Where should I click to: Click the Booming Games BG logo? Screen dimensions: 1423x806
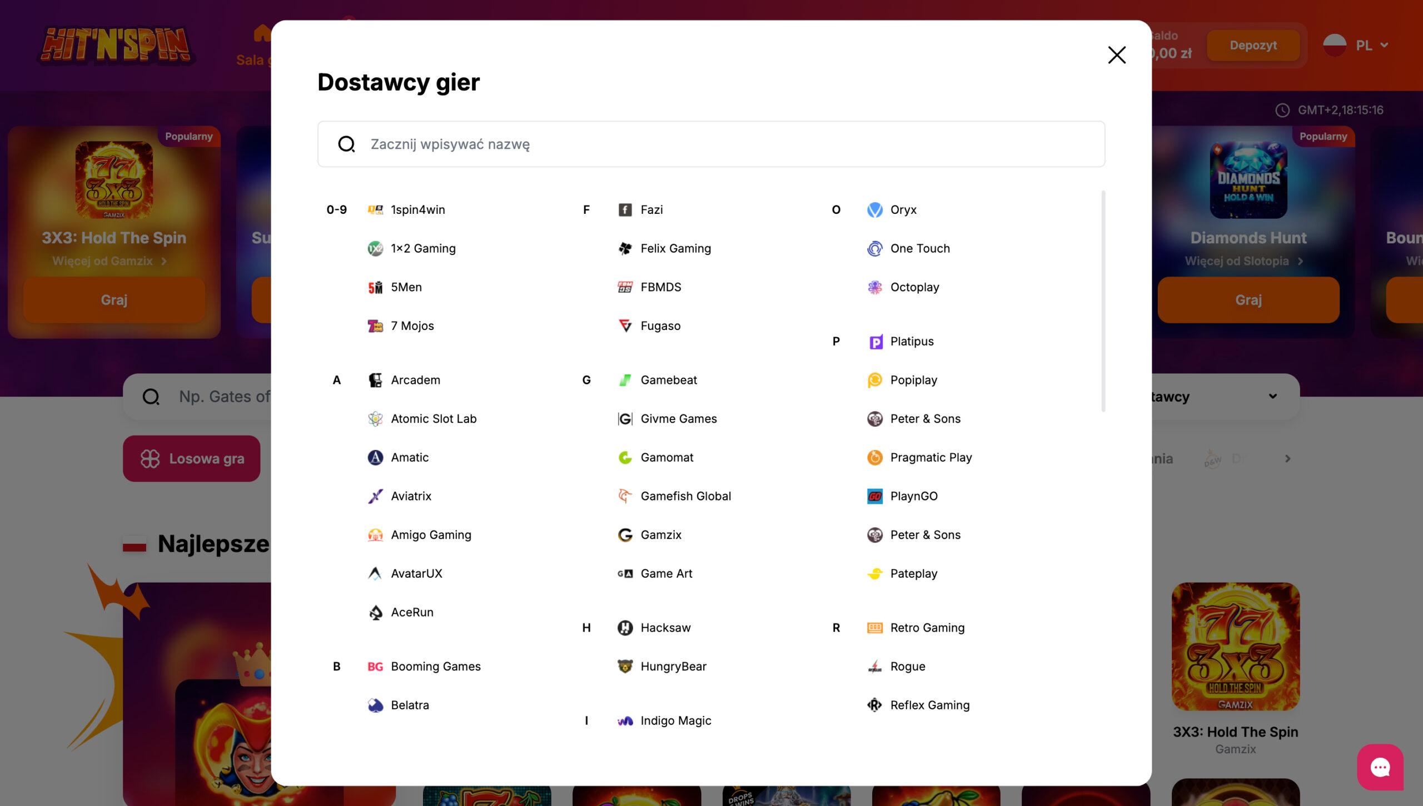point(375,667)
